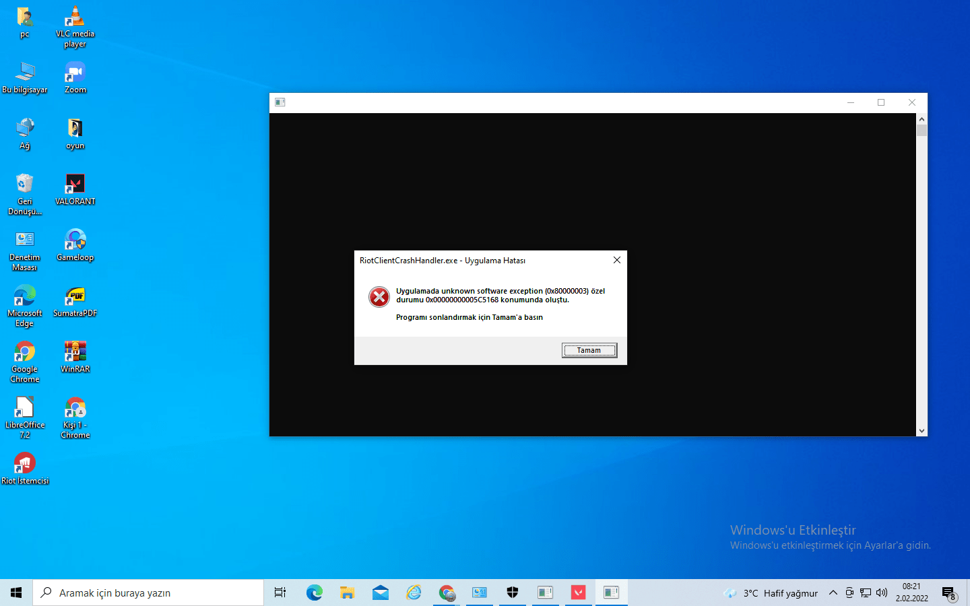Viewport: 970px width, 606px height.
Task: Switch to the VALORANT taskbar icon
Action: (578, 593)
